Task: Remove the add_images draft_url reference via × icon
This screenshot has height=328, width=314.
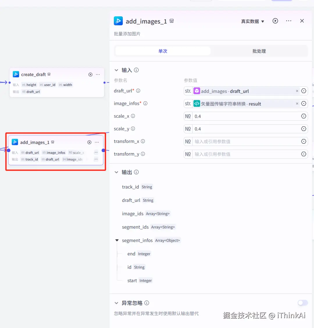Action: (297, 91)
